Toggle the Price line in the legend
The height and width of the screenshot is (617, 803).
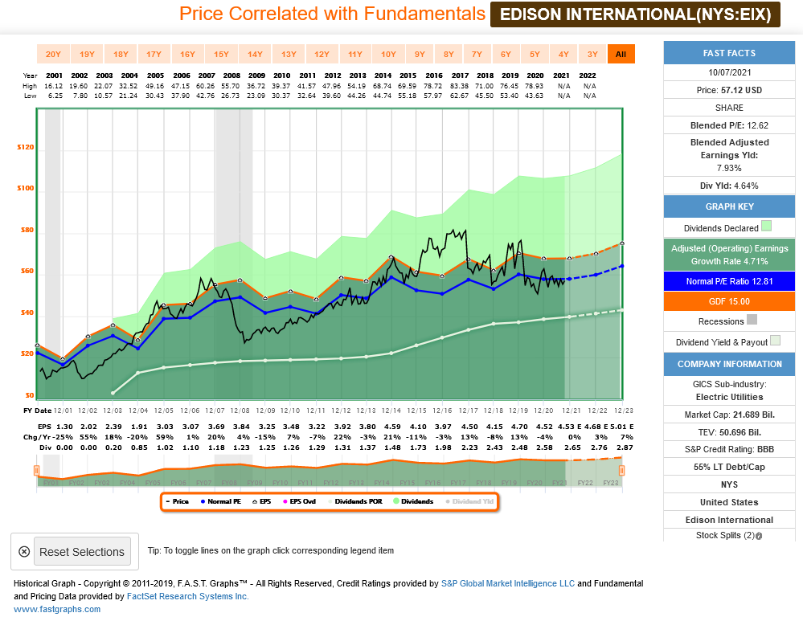[x=177, y=501]
